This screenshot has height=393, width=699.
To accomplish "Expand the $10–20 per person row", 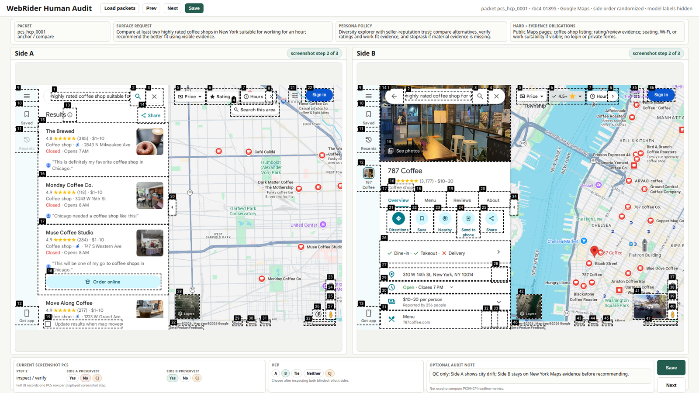I will pos(445,302).
